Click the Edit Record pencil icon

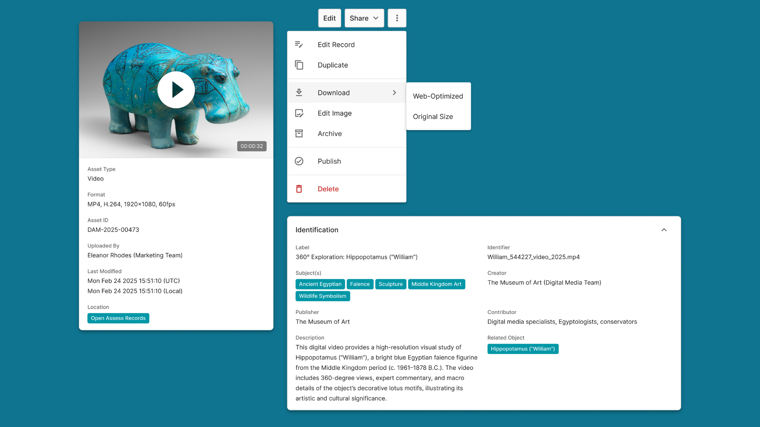299,45
